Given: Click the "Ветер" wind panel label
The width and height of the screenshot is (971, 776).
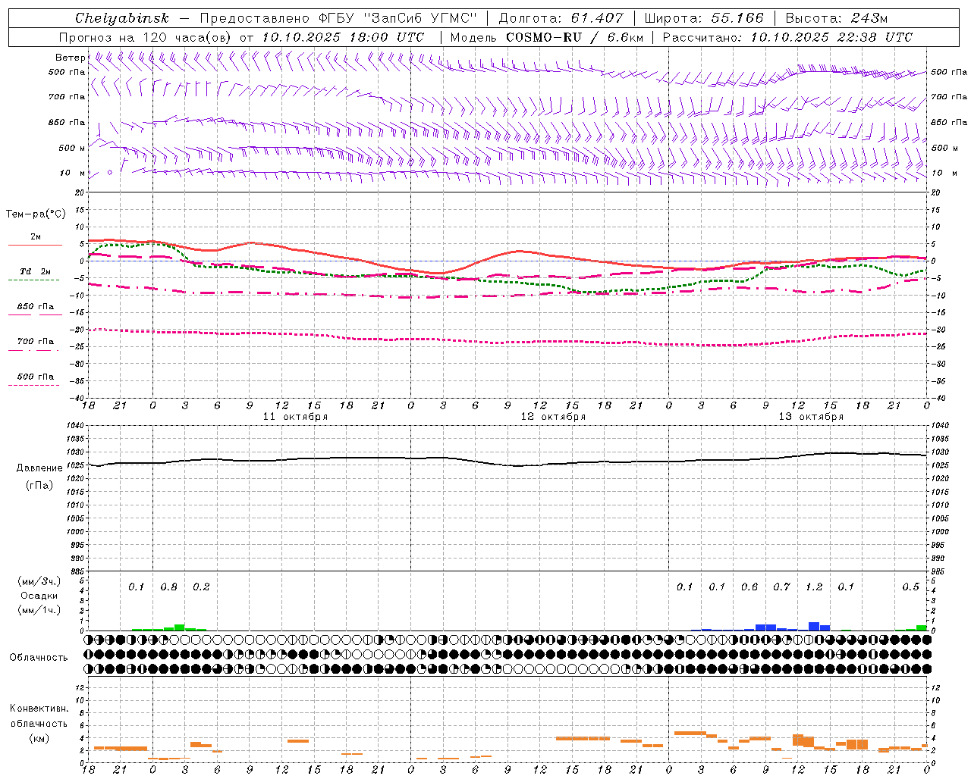Looking at the screenshot, I should 71,58.
